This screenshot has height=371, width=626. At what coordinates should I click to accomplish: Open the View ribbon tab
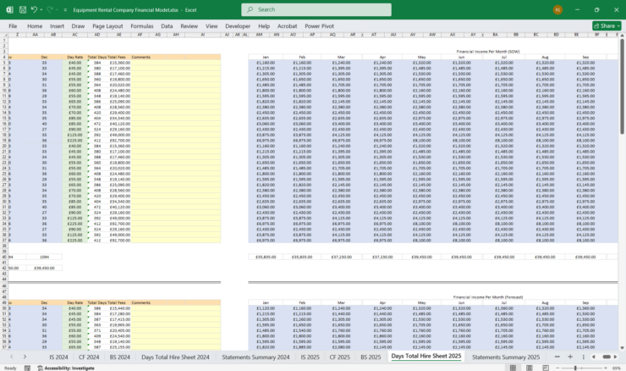click(x=211, y=26)
